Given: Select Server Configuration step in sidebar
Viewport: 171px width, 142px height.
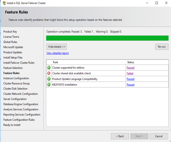Looking at the screenshot, I should pyautogui.click(x=15, y=99).
